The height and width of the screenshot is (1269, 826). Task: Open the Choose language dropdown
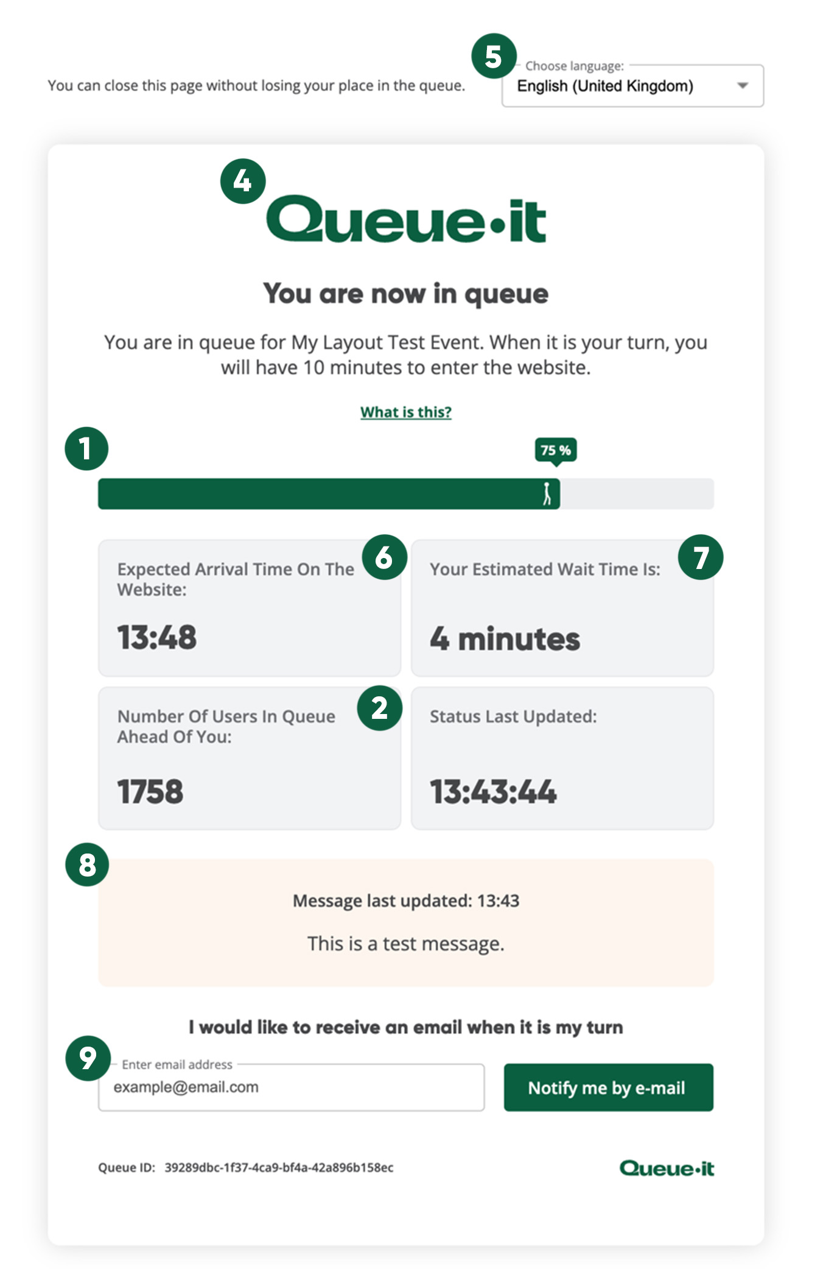pos(632,86)
